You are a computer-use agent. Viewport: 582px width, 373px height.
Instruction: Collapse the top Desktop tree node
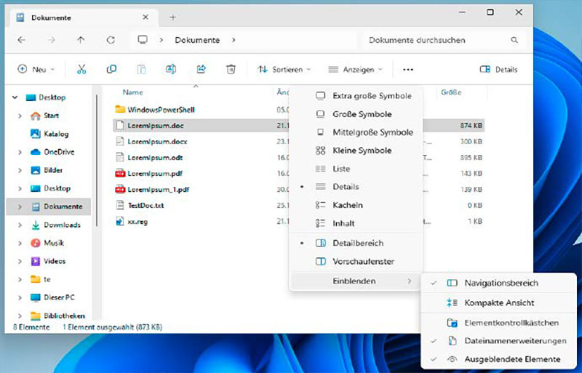click(x=15, y=97)
